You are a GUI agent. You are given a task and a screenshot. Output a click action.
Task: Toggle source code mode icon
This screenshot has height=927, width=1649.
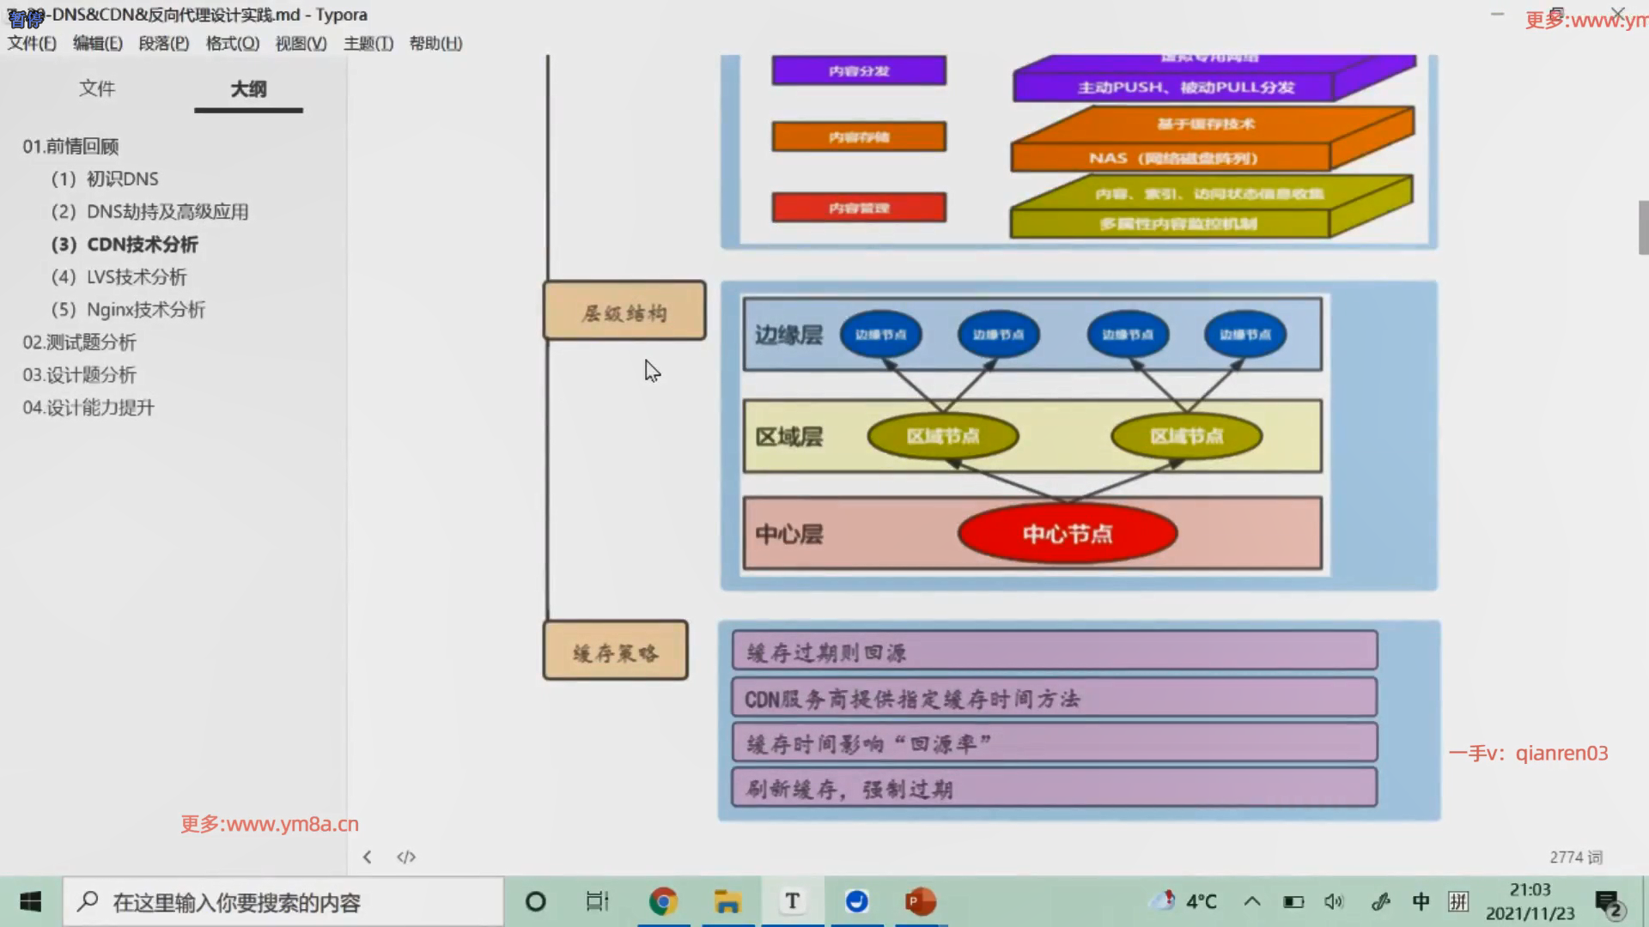coord(406,857)
